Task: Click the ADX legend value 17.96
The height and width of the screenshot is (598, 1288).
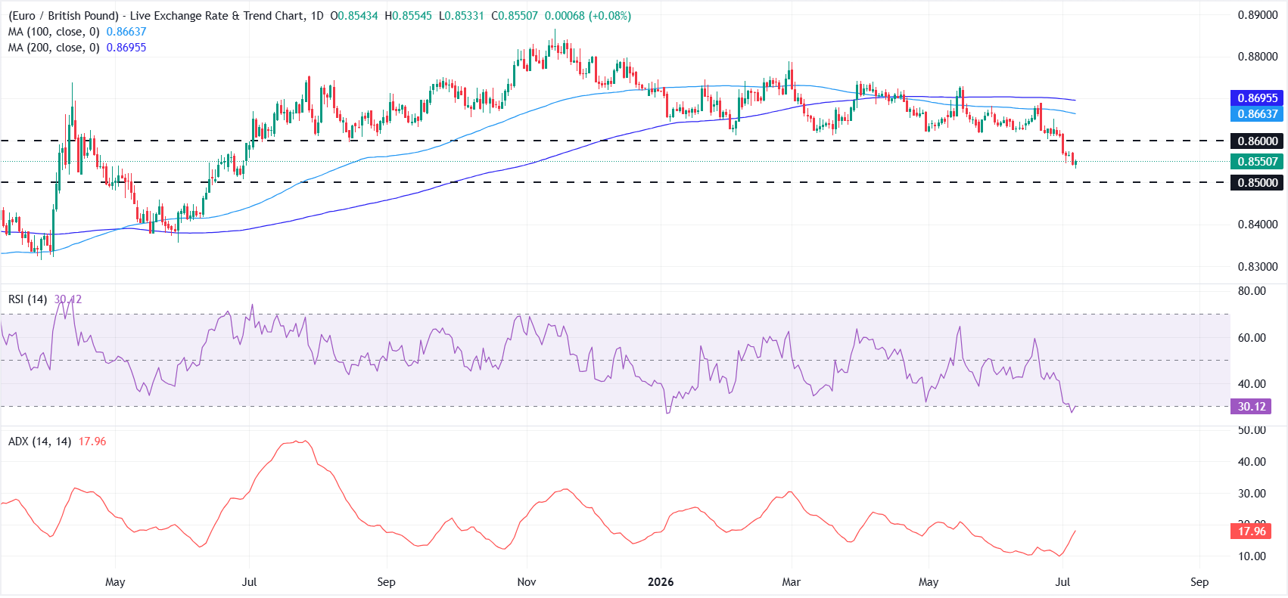Action: 92,442
